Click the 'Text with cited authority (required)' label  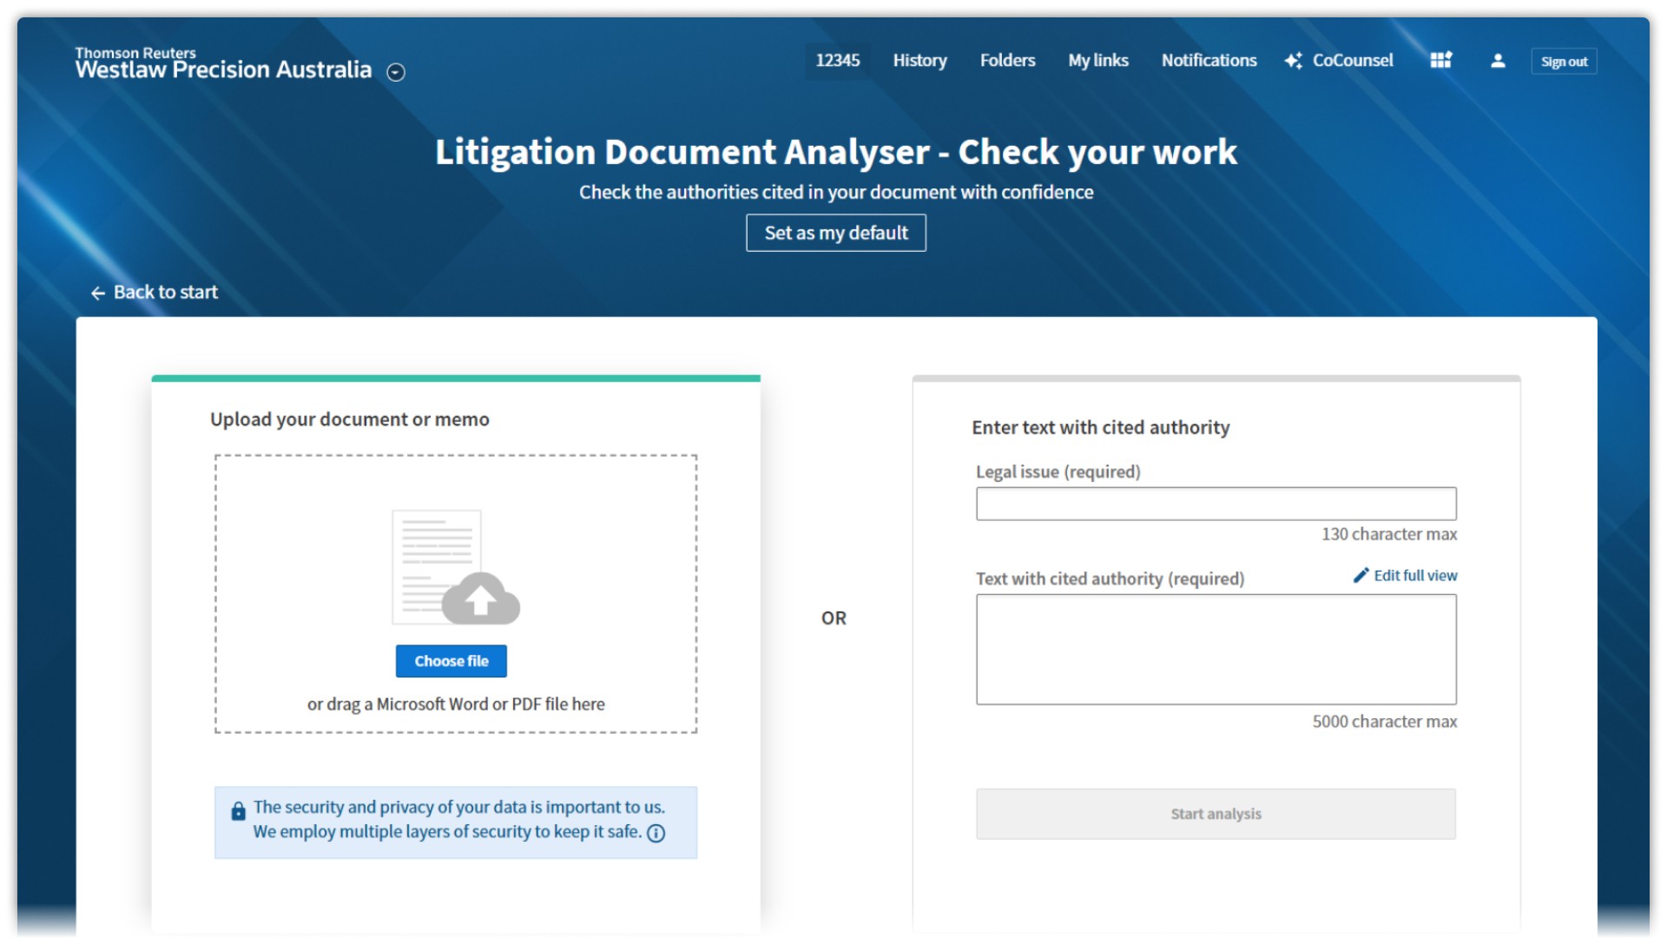(x=1110, y=578)
